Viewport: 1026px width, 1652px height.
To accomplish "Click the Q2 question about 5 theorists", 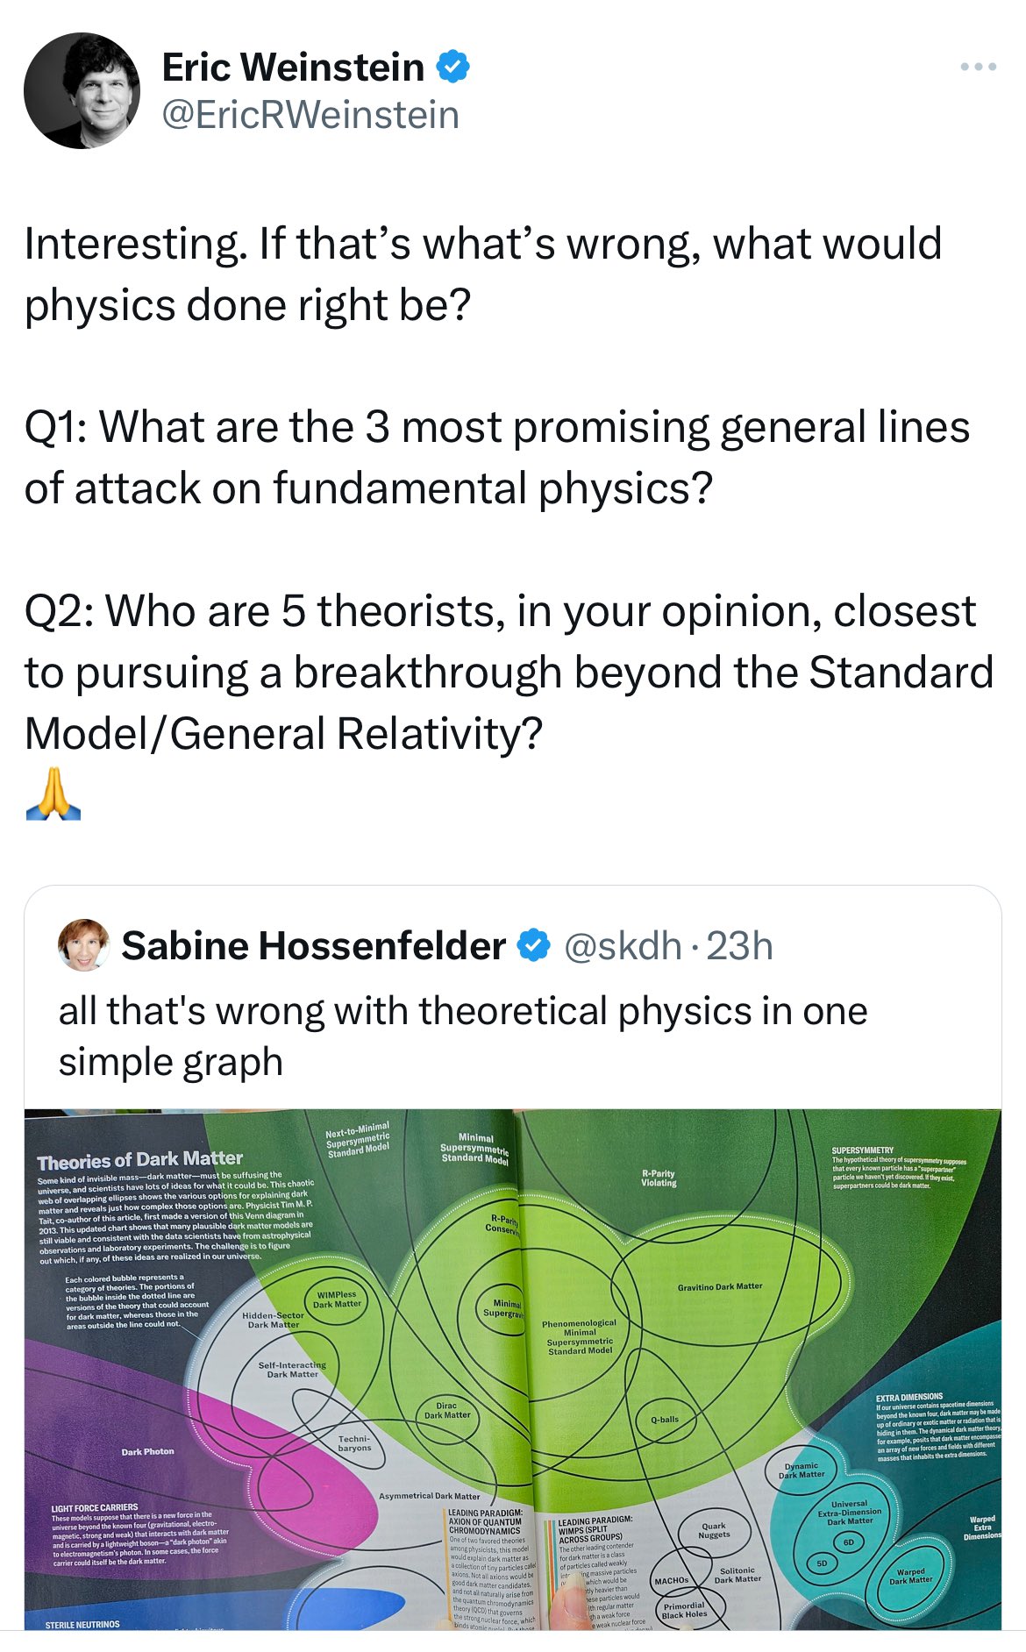I will point(509,672).
